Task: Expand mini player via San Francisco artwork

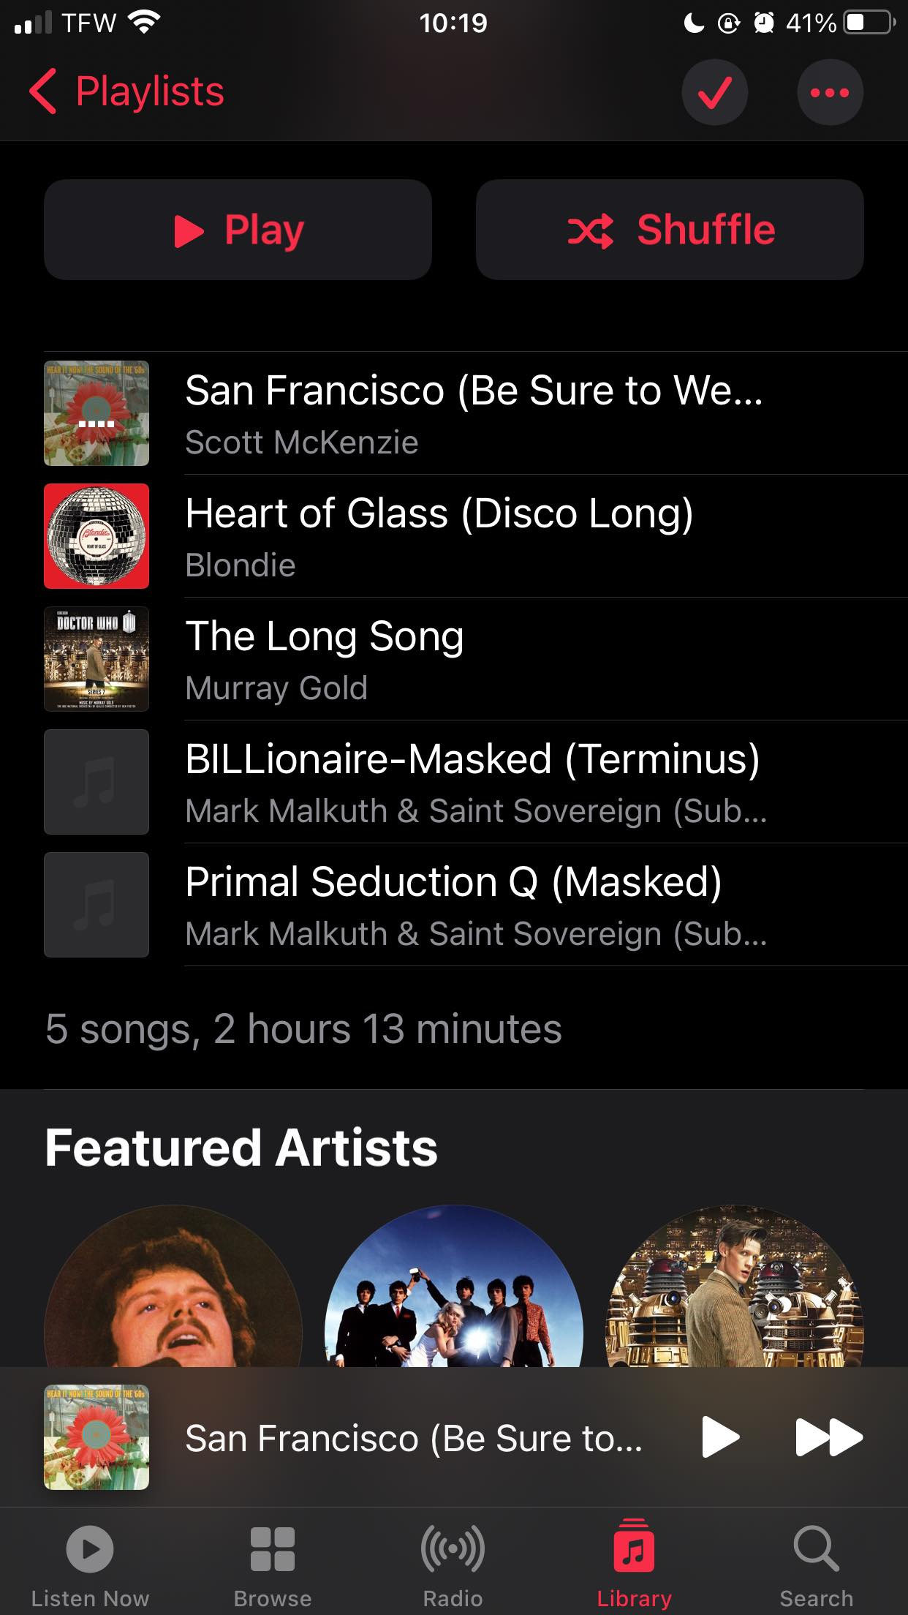Action: tap(97, 1437)
